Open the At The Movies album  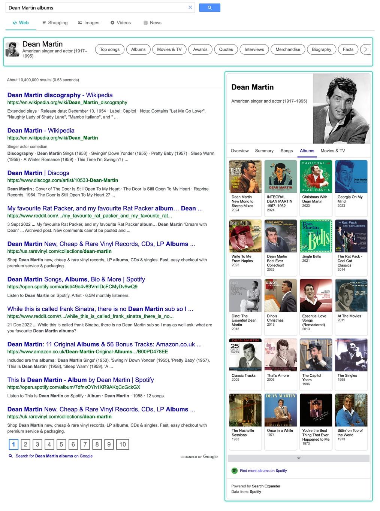[351, 307]
